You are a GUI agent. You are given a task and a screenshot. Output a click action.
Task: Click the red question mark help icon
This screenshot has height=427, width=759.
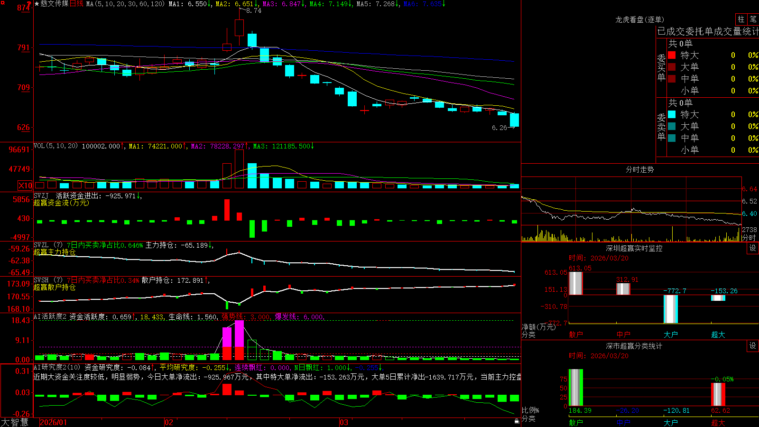tap(29, 4)
